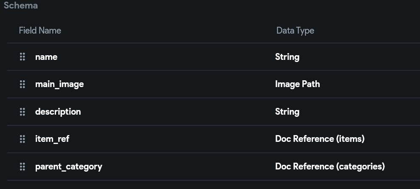Viewport: 420px width, 189px height.
Task: Select the Image Path data type
Action: (x=297, y=84)
